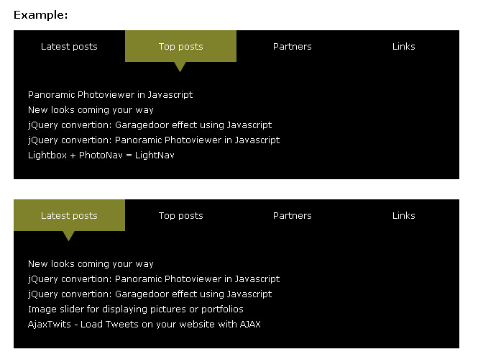The height and width of the screenshot is (362, 478).
Task: Switch to Top posts tab in lower widget
Action: point(180,215)
